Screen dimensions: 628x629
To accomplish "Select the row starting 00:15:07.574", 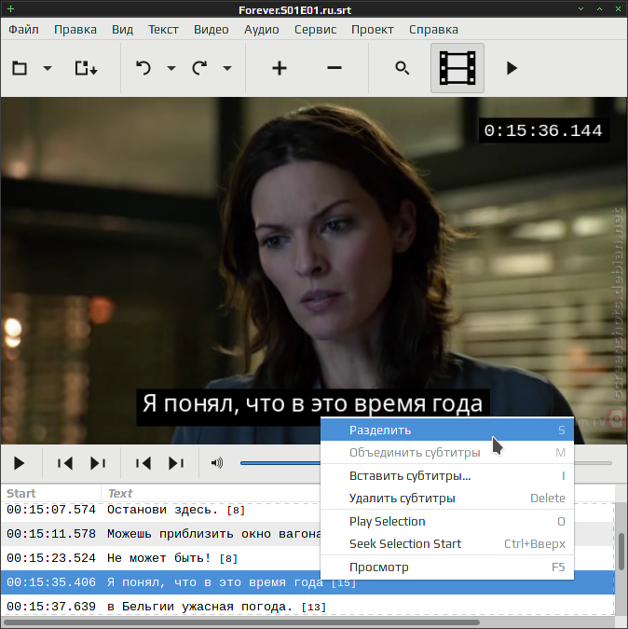I will click(307, 510).
